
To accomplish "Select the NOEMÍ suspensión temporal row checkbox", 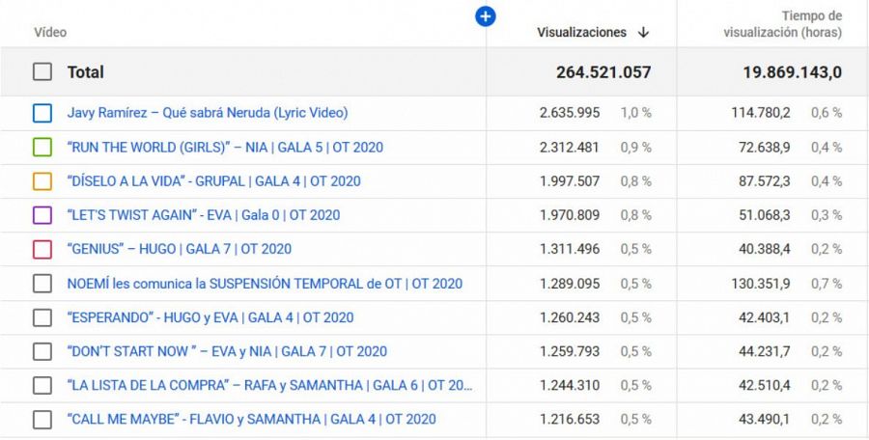I will [x=42, y=284].
